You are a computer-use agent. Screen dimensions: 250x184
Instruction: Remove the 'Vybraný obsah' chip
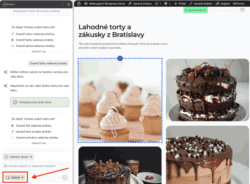point(31,157)
